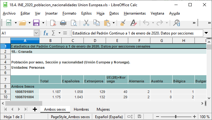Open the Undo history dropdown arrow
212x120 pixels.
click(153, 23)
